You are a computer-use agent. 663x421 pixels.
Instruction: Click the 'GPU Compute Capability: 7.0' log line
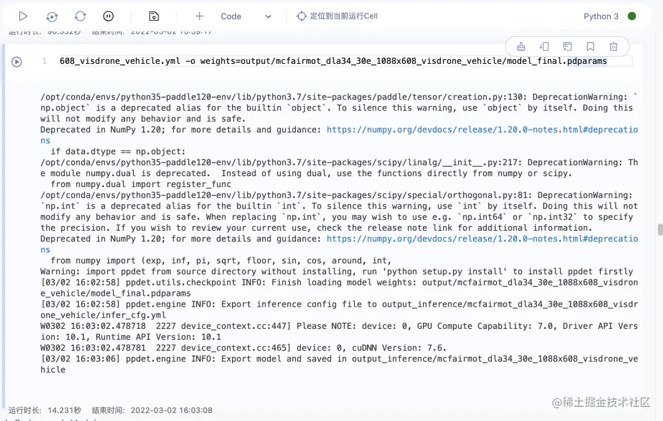tap(339, 331)
